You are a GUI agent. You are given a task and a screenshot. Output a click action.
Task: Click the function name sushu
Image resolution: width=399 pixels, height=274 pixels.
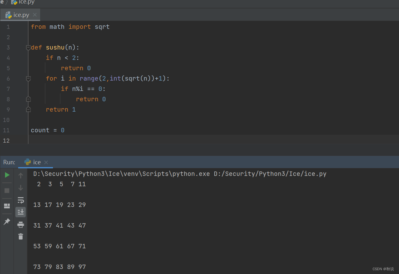point(55,48)
